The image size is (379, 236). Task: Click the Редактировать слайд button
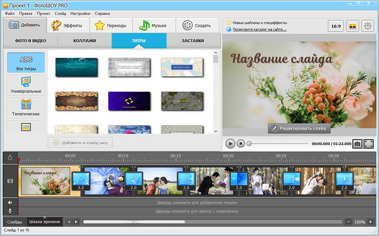click(300, 129)
